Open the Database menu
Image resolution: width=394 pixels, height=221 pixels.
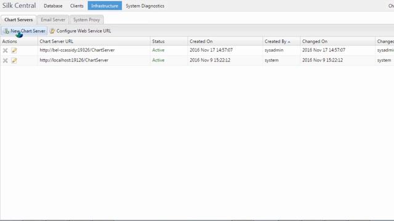coord(53,6)
